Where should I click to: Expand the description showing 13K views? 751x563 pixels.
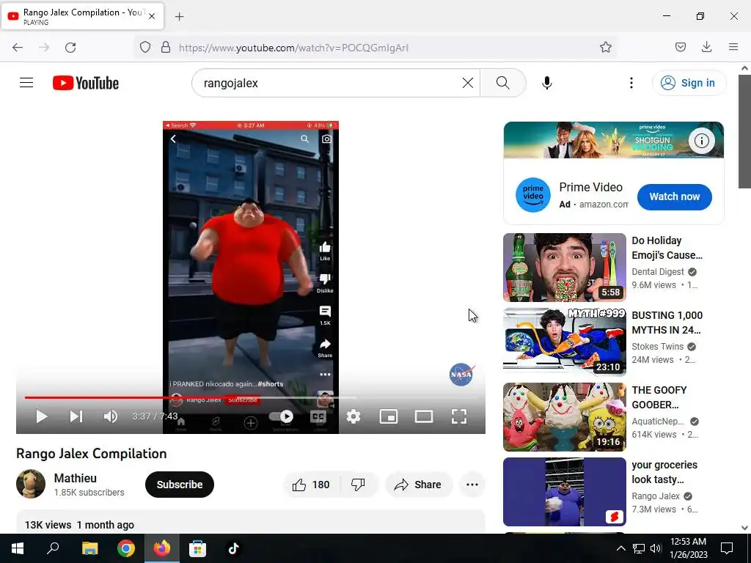point(251,523)
